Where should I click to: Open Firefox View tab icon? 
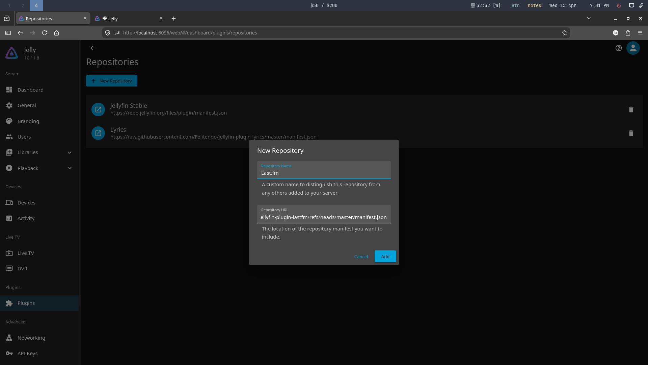(7, 19)
